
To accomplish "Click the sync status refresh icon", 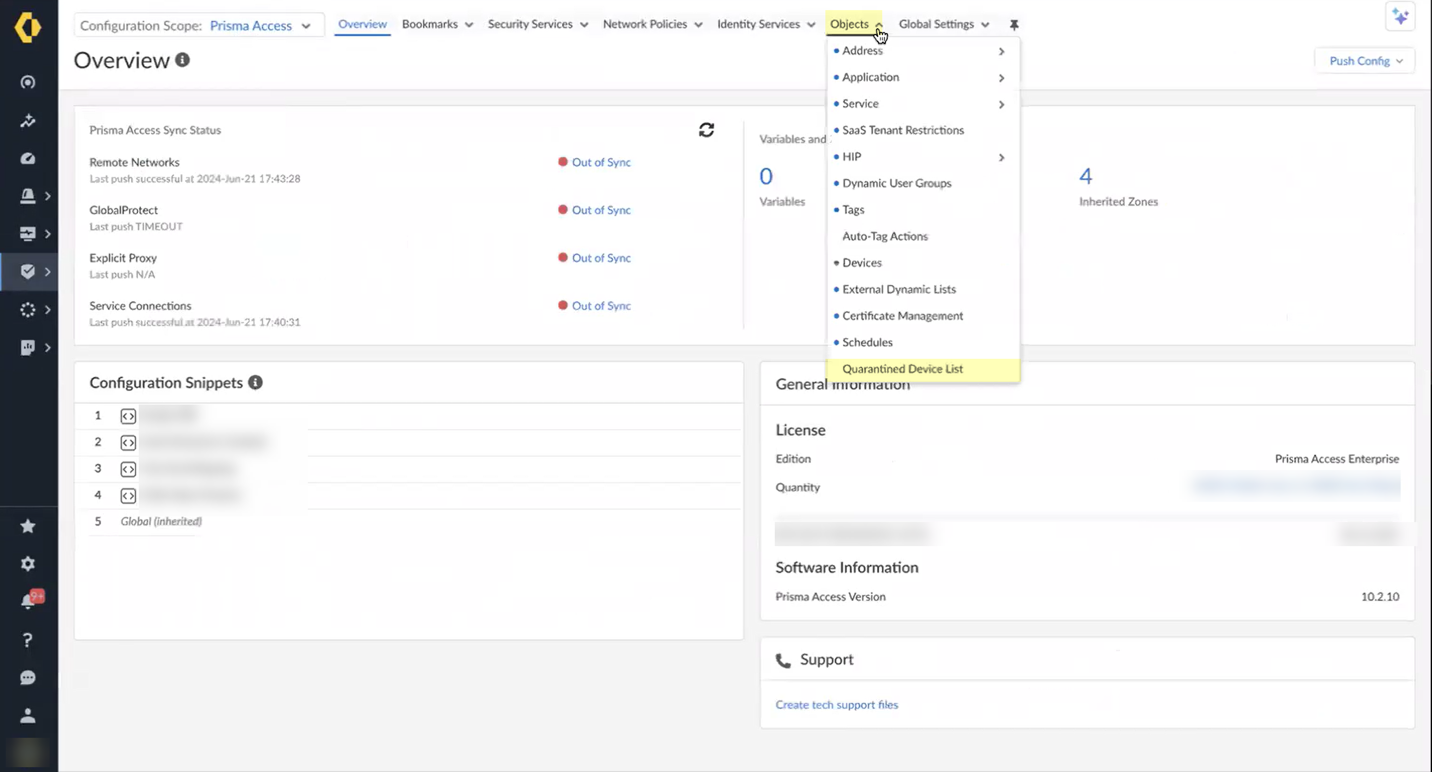I will (x=706, y=130).
